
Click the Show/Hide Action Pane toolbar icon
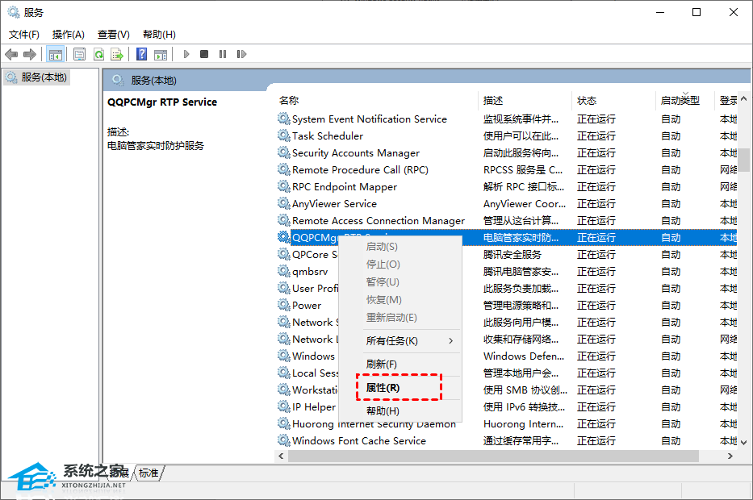tap(161, 54)
